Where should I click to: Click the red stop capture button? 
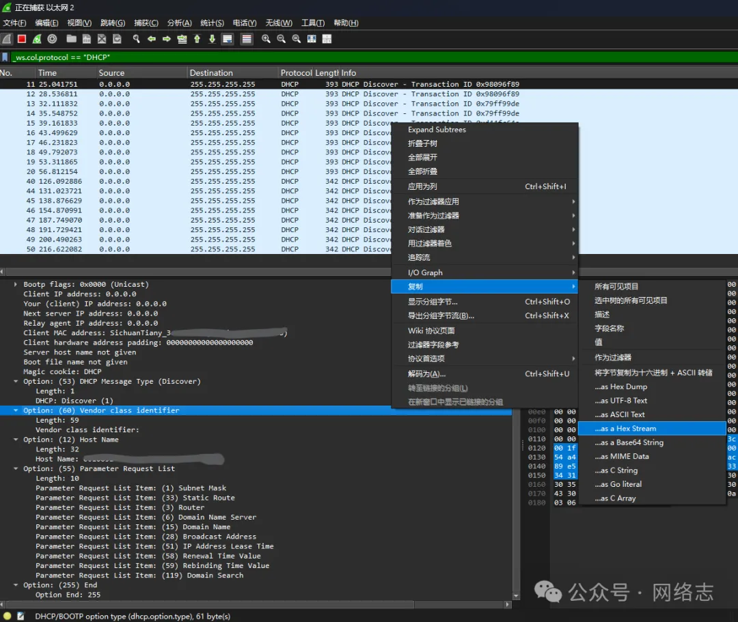point(22,39)
